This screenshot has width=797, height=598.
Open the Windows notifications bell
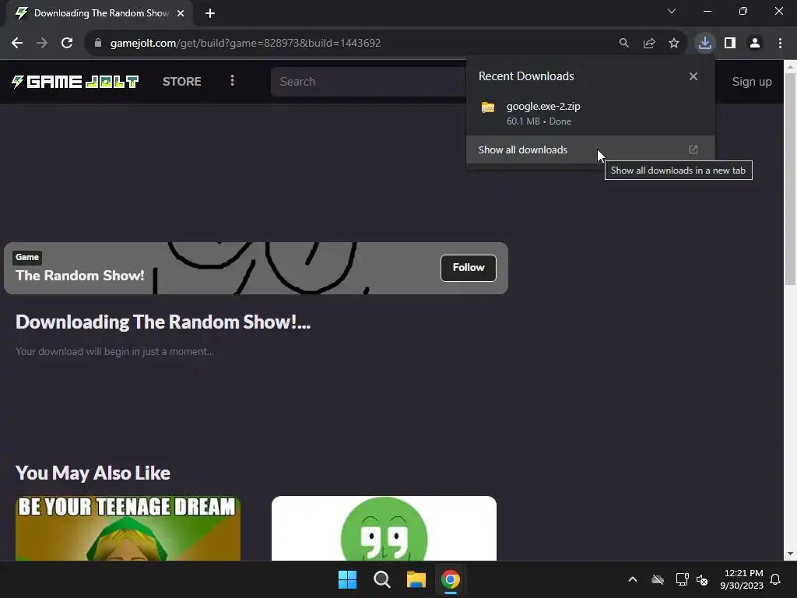[775, 579]
